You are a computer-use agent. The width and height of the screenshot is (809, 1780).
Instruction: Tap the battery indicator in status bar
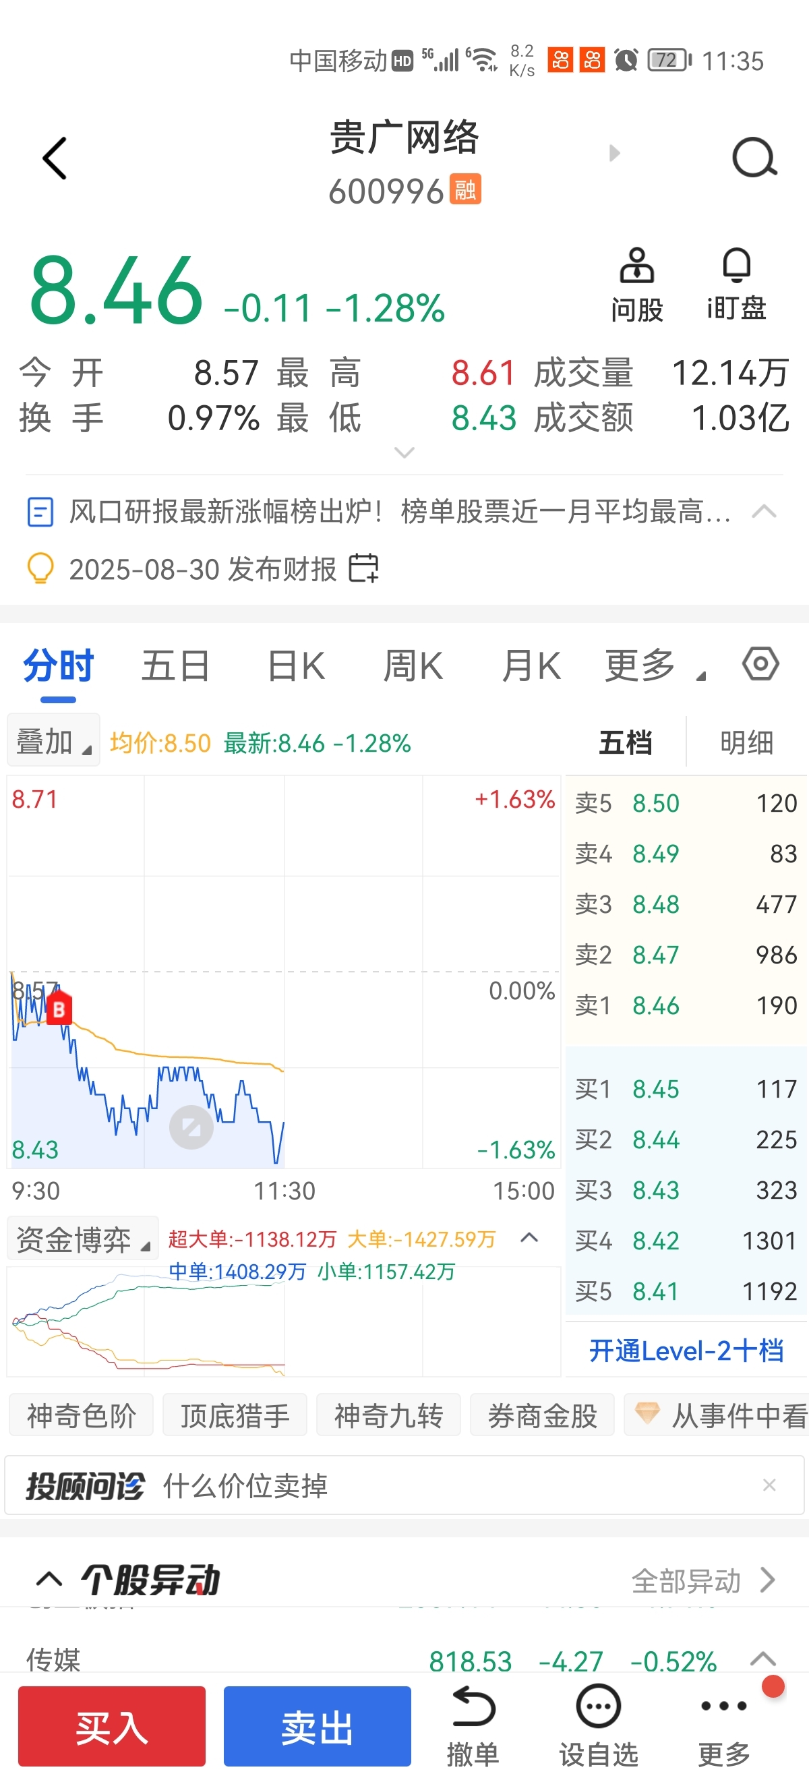(669, 60)
